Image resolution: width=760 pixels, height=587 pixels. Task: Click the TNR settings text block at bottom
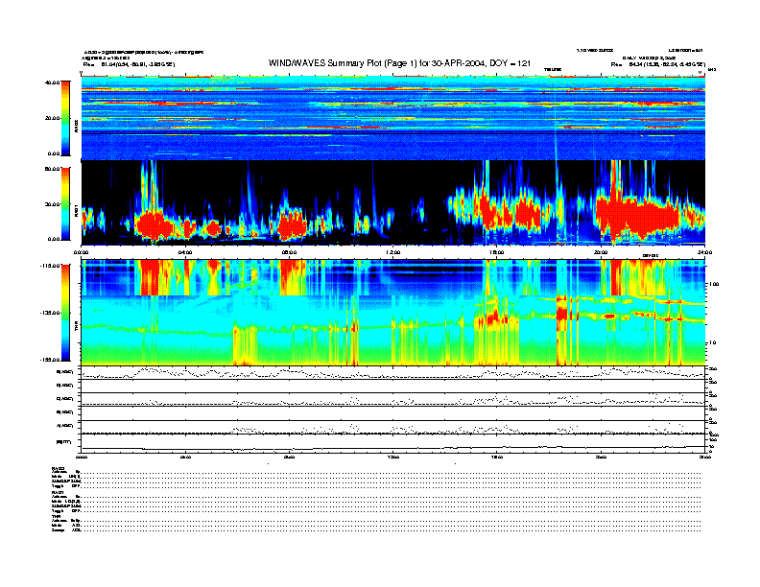pos(69,523)
